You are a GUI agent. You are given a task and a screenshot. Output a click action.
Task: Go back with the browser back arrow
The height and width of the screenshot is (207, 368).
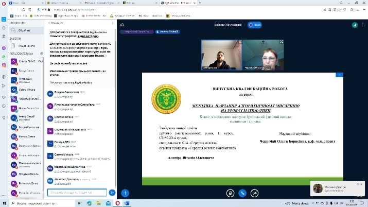[x=11, y=10]
